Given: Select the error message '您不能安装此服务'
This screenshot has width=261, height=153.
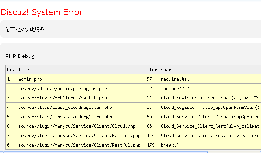Looking at the screenshot, I should [24, 30].
